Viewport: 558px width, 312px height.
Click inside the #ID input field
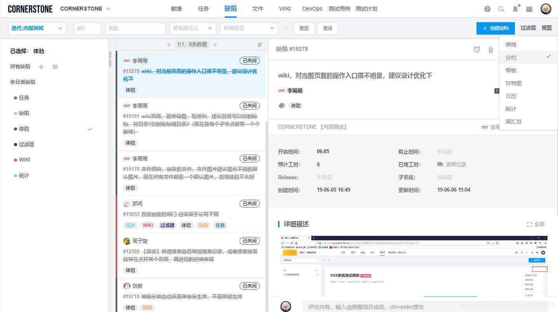coord(87,28)
